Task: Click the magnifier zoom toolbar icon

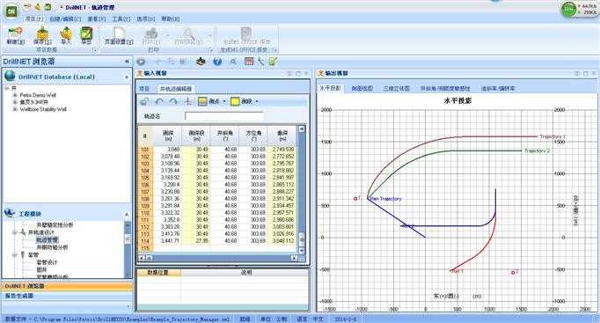Action: [233, 62]
